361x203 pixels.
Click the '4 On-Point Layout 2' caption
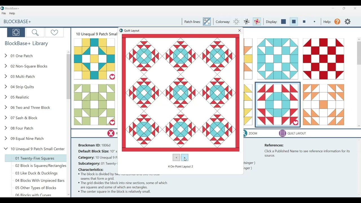[x=180, y=167]
